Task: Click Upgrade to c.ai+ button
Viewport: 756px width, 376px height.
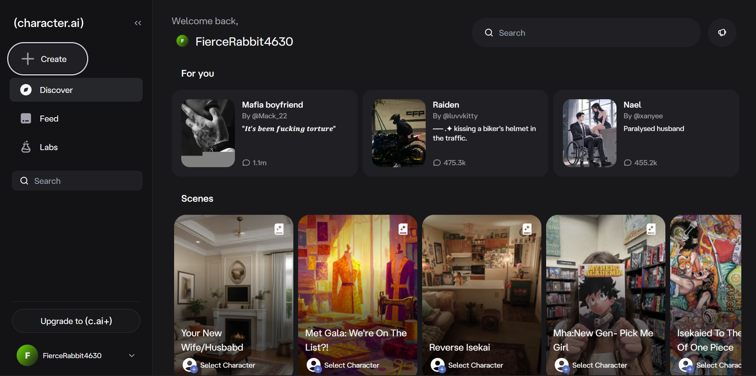Action: (x=76, y=321)
